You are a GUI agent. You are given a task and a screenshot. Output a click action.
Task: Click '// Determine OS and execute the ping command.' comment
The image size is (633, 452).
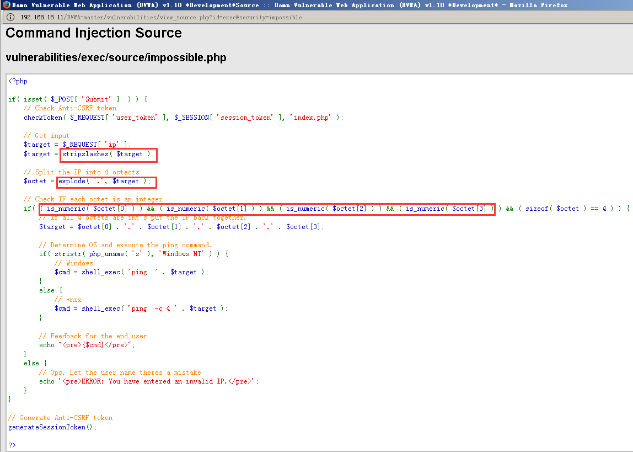[x=125, y=245]
